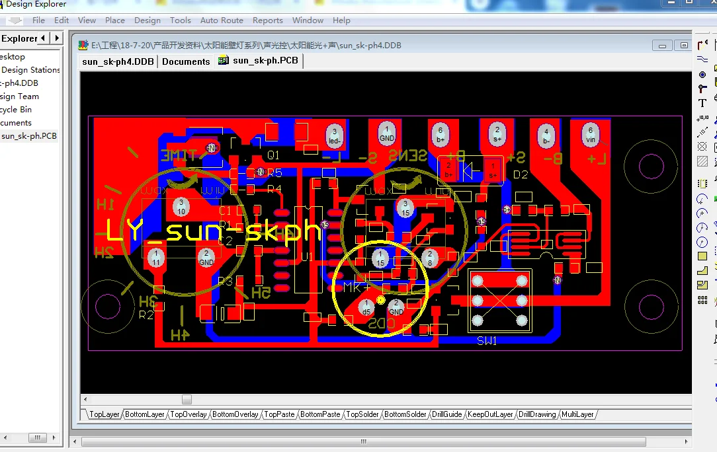Select the Place Fill rectangle tool
The width and height of the screenshot is (717, 452).
(x=702, y=256)
